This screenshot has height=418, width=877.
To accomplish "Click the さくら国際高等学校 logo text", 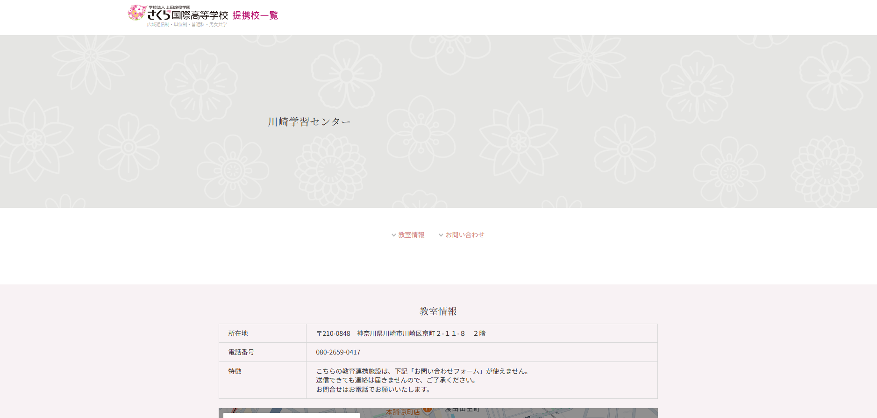I will 188,15.
